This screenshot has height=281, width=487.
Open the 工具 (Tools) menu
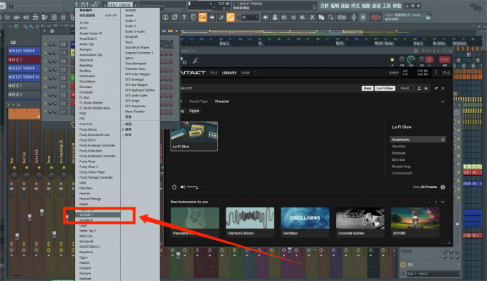[386, 6]
